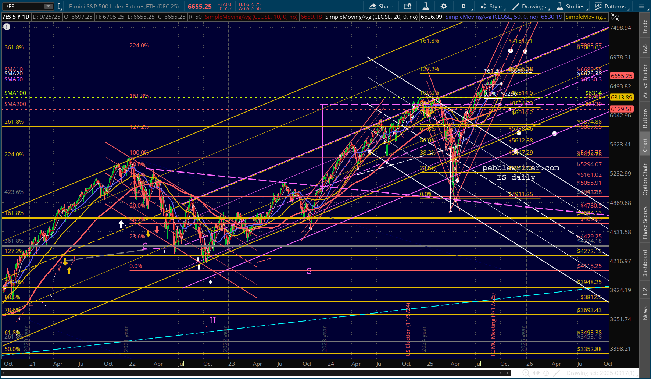This screenshot has width=651, height=379.
Task: Click the zoom in magnifier icon
Action: click(526, 373)
